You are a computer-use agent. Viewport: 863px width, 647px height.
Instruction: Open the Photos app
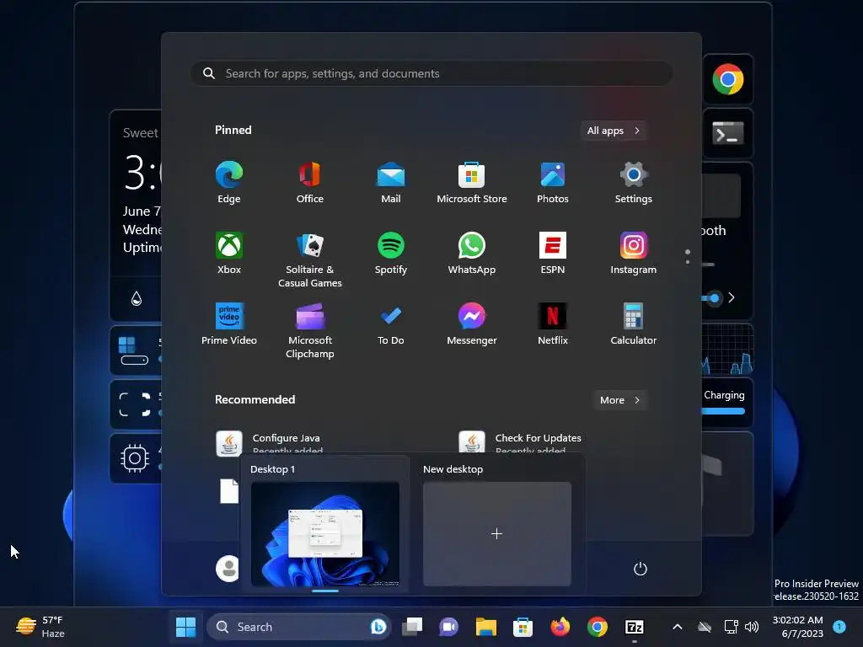tap(553, 183)
